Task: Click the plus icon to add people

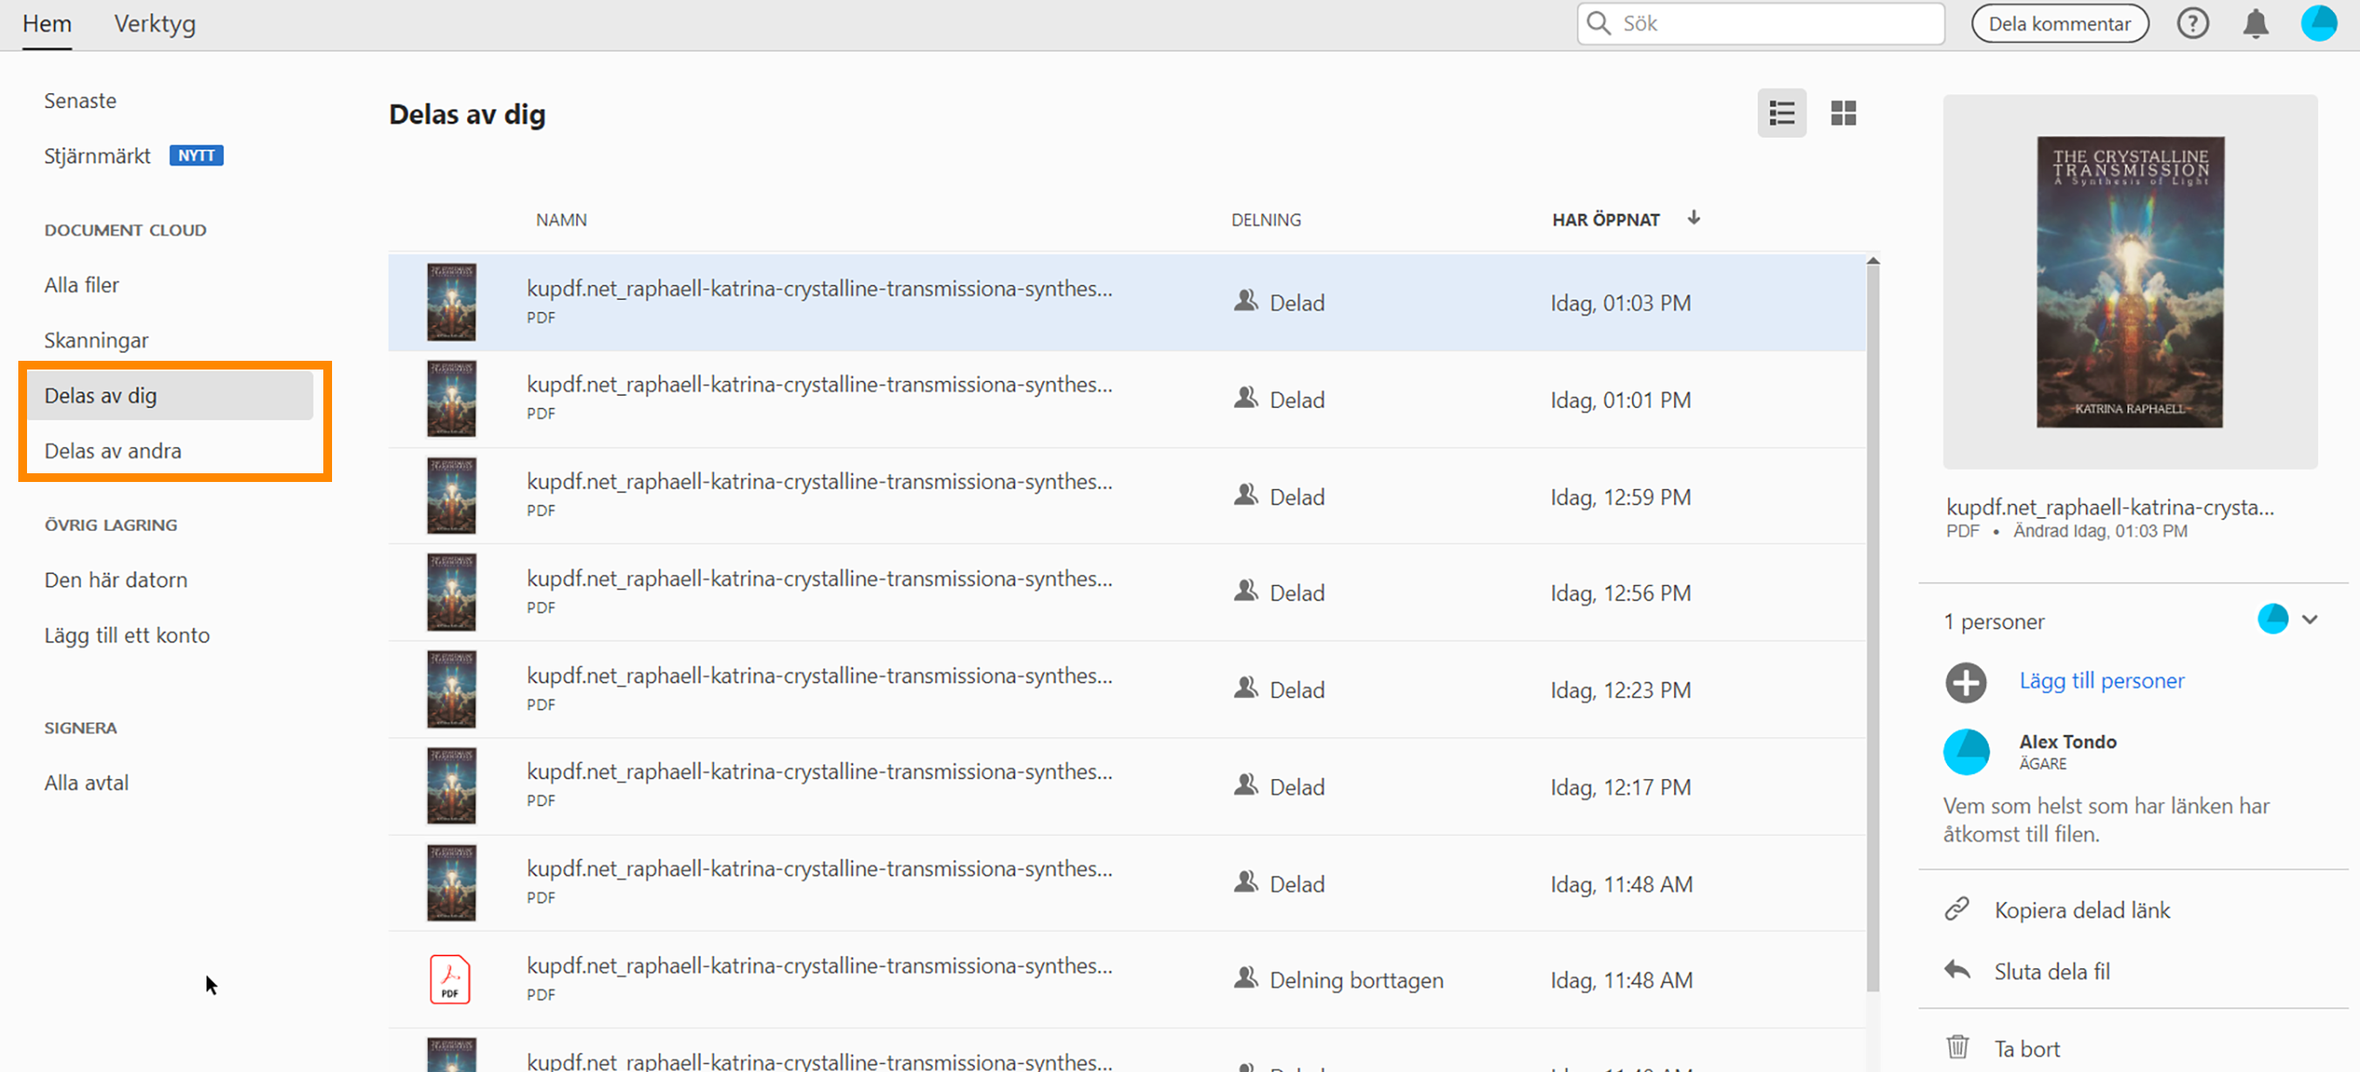Action: click(1965, 682)
